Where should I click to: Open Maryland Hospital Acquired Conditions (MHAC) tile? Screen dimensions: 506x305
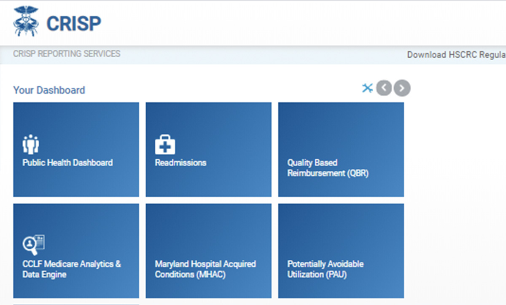tap(209, 251)
